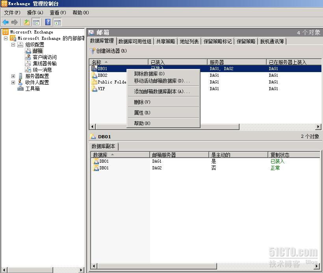Sort by the 复制状态 column header
Viewport: 323px width, 273px height.
pyautogui.click(x=294, y=155)
